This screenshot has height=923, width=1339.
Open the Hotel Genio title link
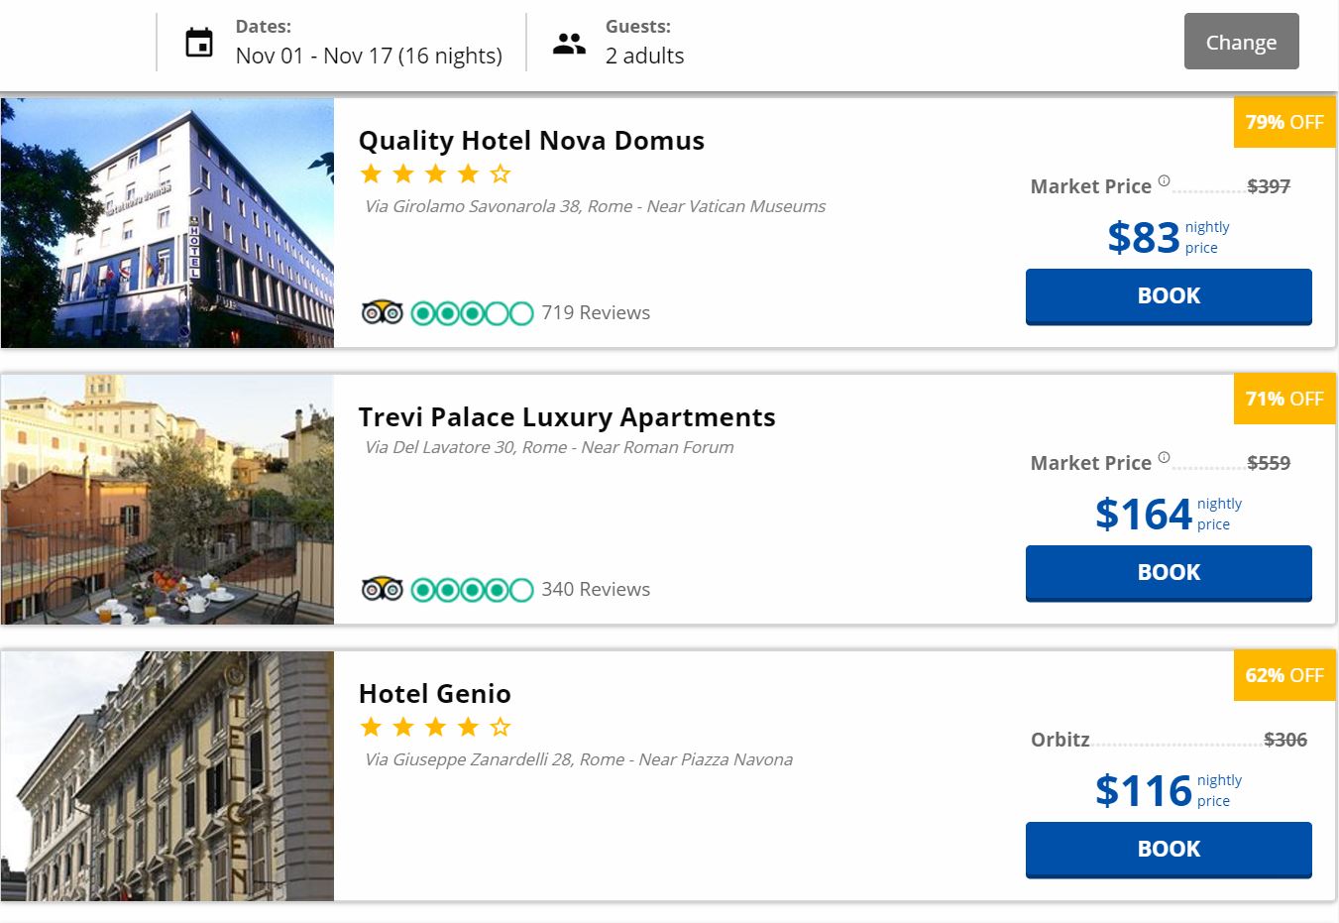pos(435,694)
